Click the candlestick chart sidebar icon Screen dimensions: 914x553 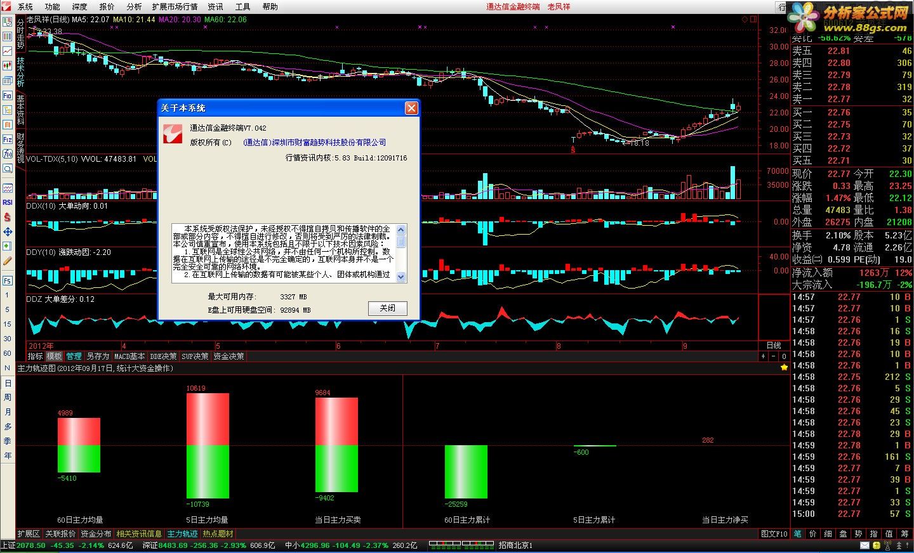(x=8, y=65)
